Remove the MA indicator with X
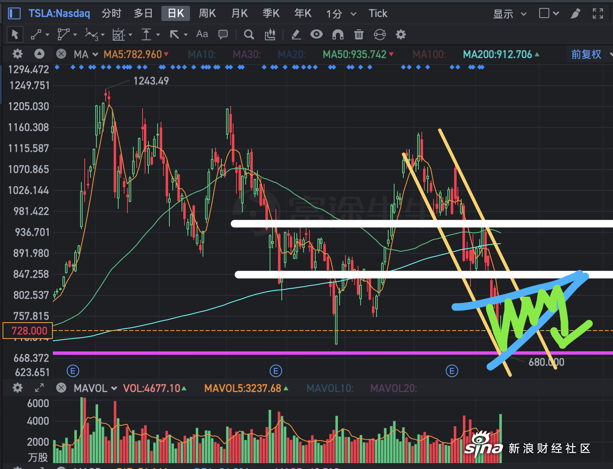 61,54
